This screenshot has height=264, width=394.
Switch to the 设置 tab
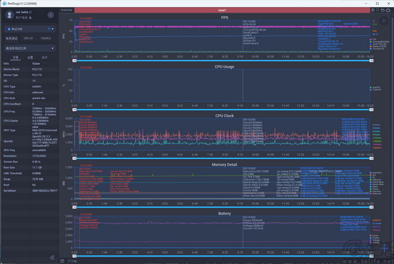point(30,58)
